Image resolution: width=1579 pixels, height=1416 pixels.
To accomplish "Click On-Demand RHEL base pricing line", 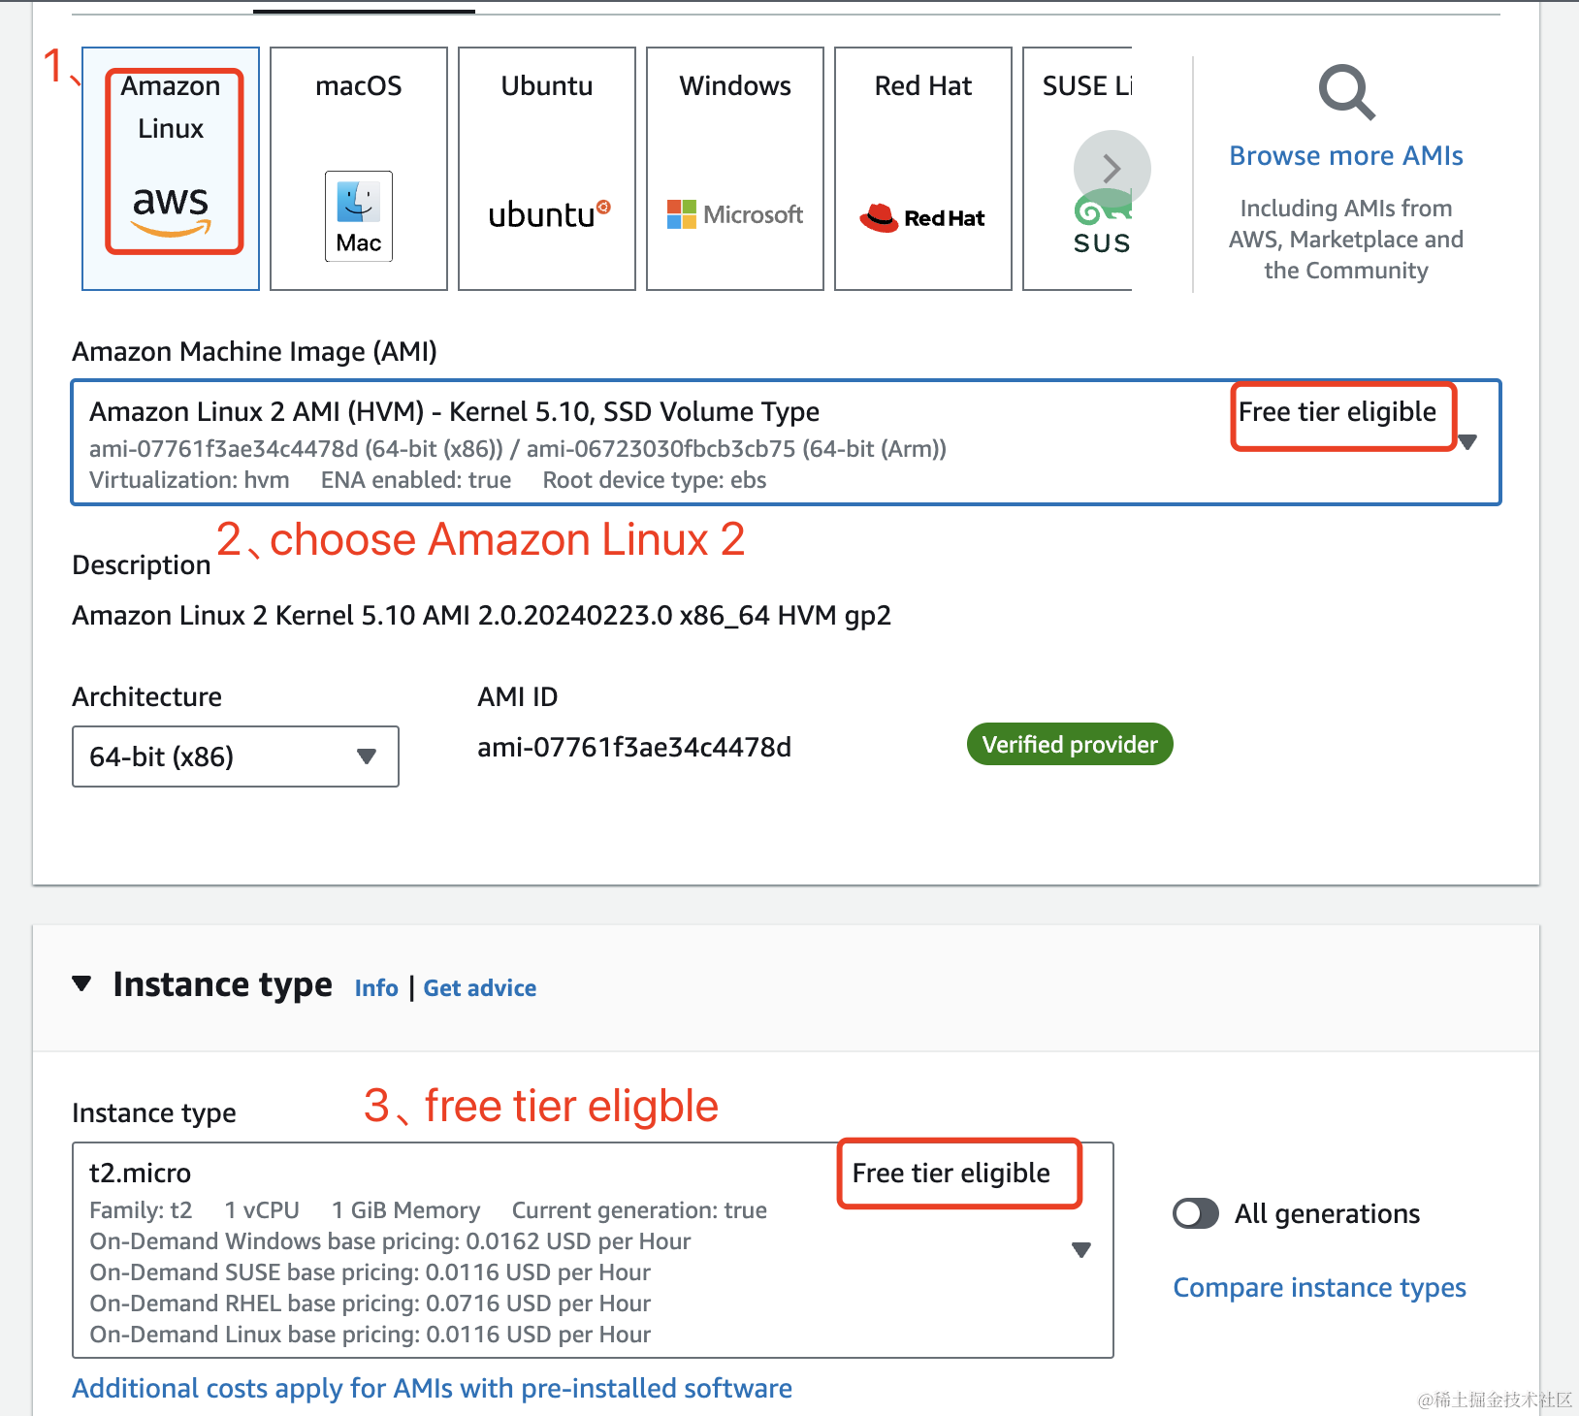I will pos(371,1303).
